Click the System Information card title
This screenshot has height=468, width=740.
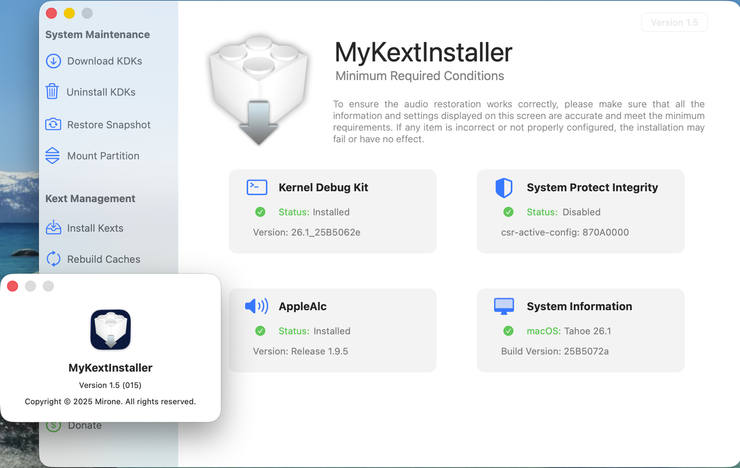tap(580, 306)
